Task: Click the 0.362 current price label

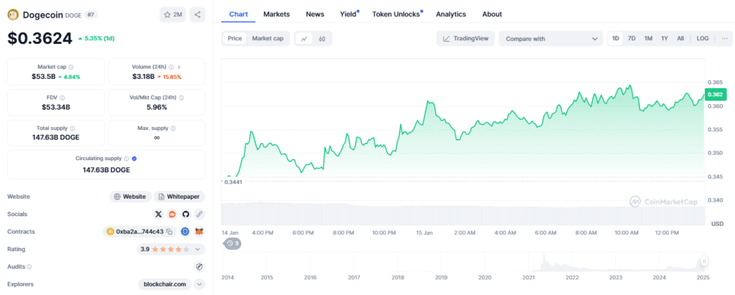Action: (716, 94)
